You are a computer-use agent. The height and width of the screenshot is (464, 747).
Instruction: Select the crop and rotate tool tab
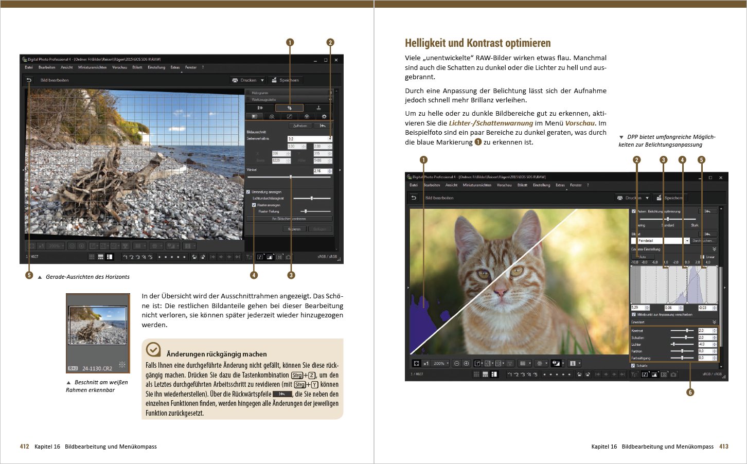click(x=289, y=108)
